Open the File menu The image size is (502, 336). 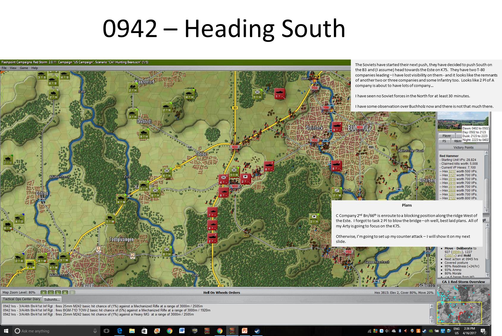(4, 68)
